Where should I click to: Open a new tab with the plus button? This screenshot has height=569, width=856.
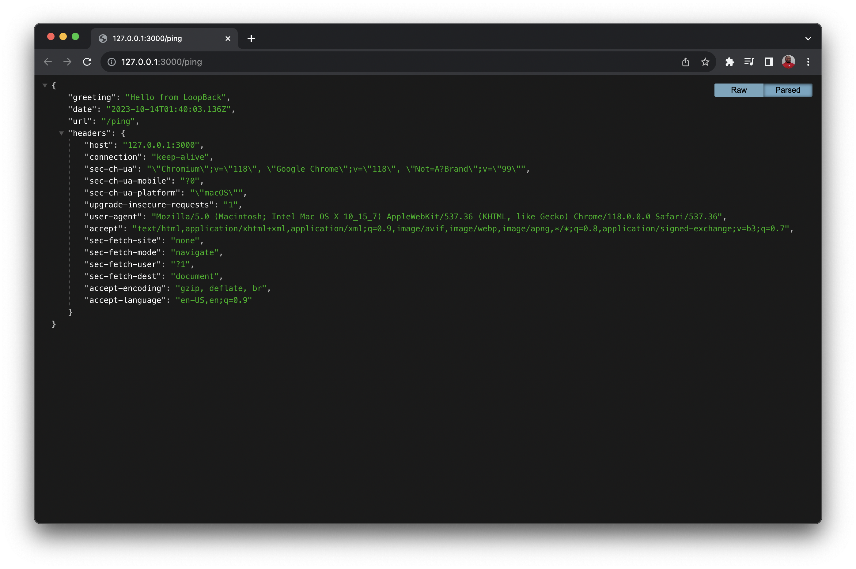[x=251, y=39]
